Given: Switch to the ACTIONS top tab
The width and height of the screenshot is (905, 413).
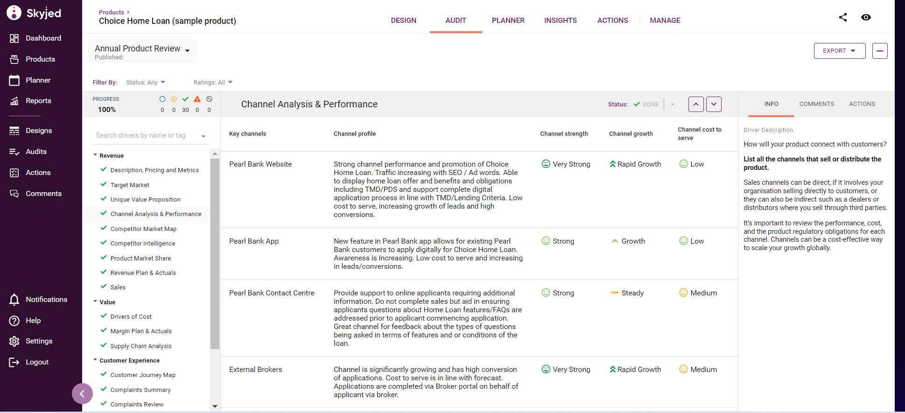Looking at the screenshot, I should tap(612, 21).
